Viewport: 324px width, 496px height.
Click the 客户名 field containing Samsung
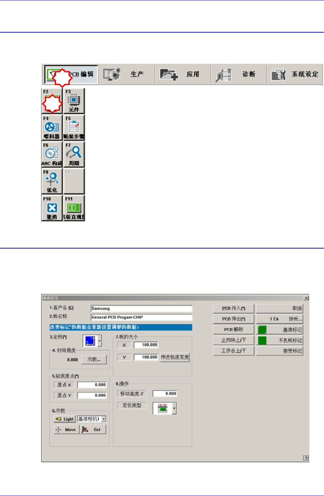point(141,309)
